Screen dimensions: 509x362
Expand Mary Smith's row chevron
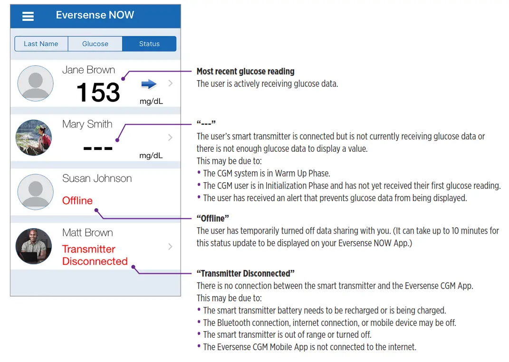(171, 138)
